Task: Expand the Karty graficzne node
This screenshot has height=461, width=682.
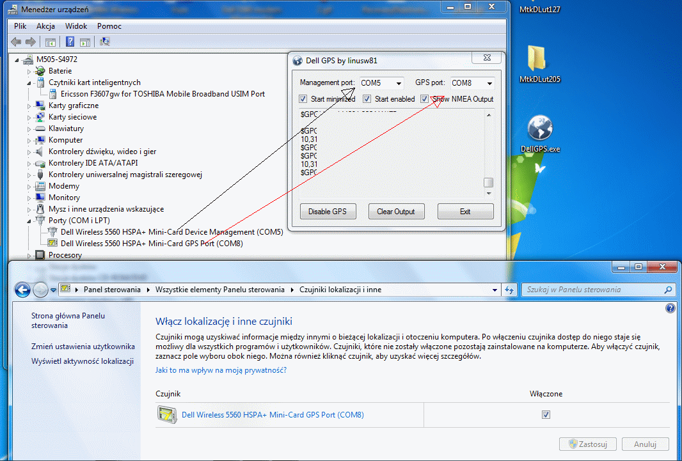Action: [29, 106]
